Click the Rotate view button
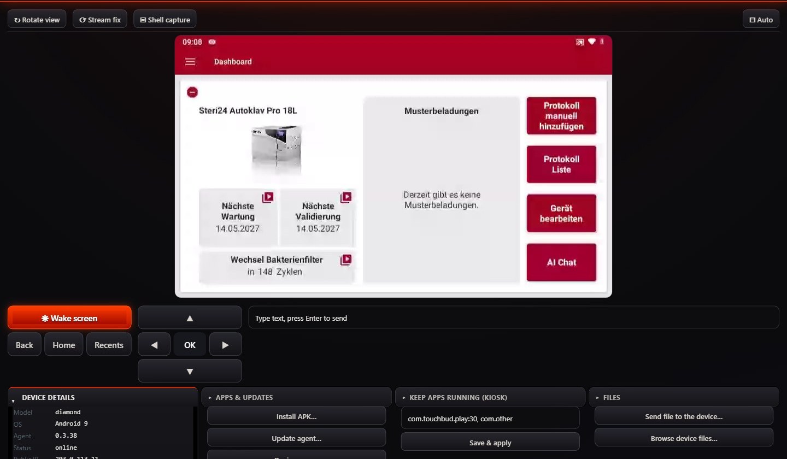 37,20
